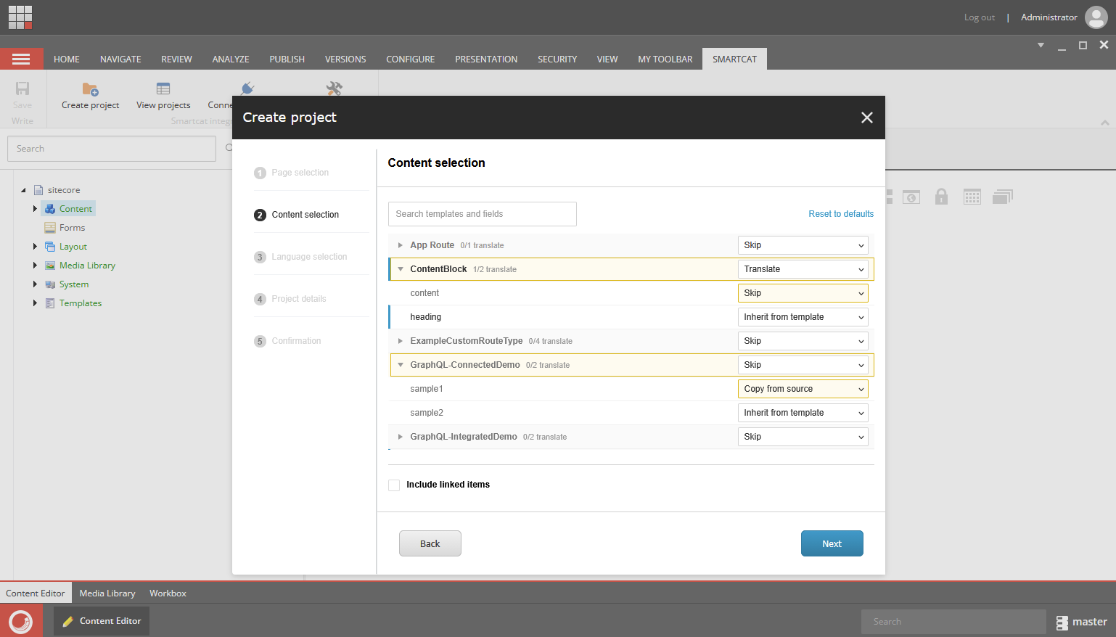This screenshot has width=1116, height=637.
Task: Click the Log out link
Action: pyautogui.click(x=980, y=17)
